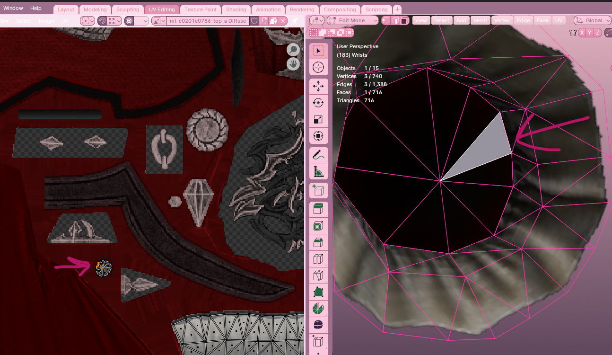This screenshot has height=355, width=612.
Task: Set selection mode to new selection
Action: click(x=314, y=33)
